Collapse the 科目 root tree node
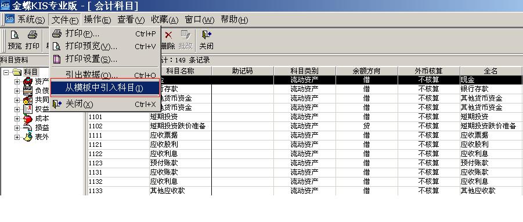Image resolution: width=523 pixels, height=222 pixels. (x=6, y=72)
